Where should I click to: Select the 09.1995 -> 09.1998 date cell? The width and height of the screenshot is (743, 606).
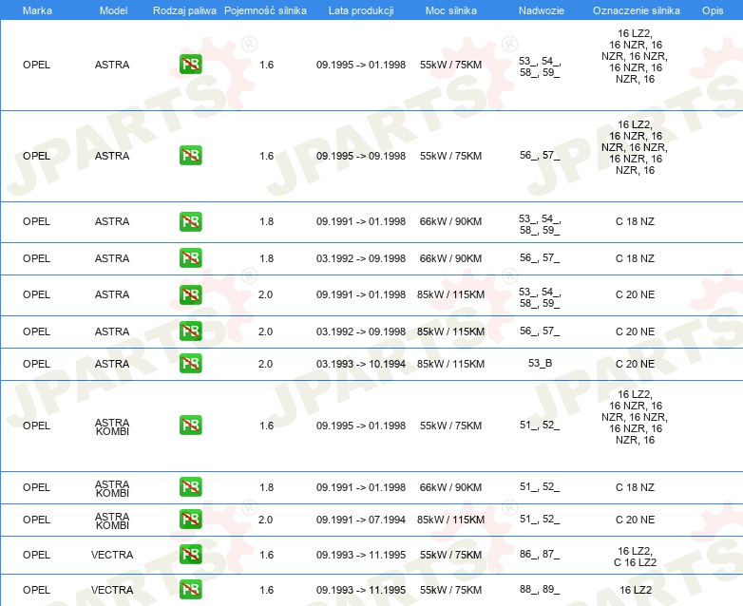361,156
